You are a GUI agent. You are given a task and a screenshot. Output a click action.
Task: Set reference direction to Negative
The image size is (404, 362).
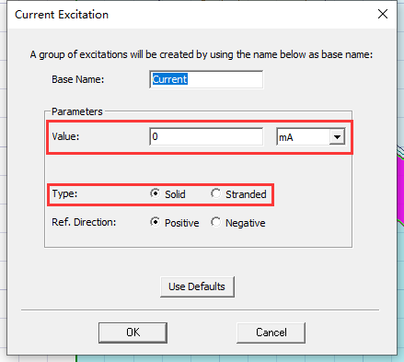click(215, 222)
